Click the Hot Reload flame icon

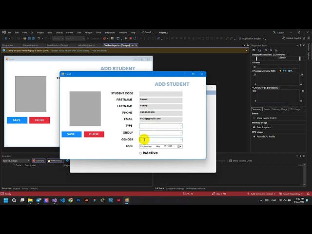pyautogui.click(x=104, y=39)
